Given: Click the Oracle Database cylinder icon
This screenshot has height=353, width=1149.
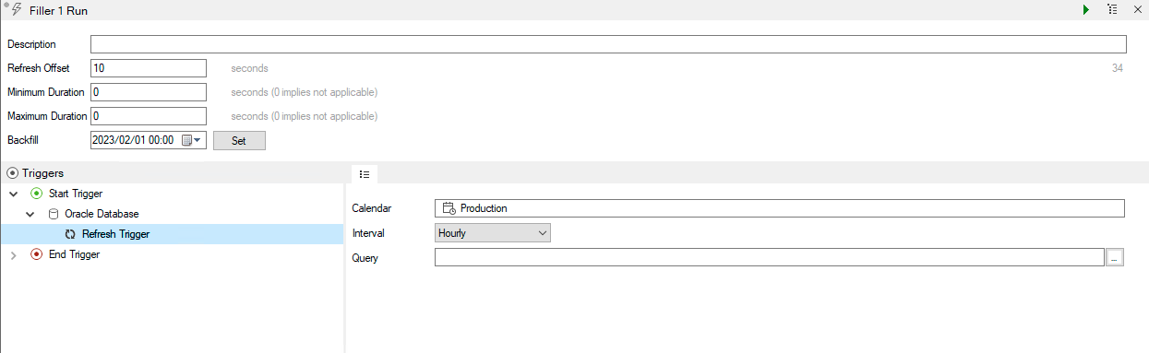Looking at the screenshot, I should pos(54,214).
